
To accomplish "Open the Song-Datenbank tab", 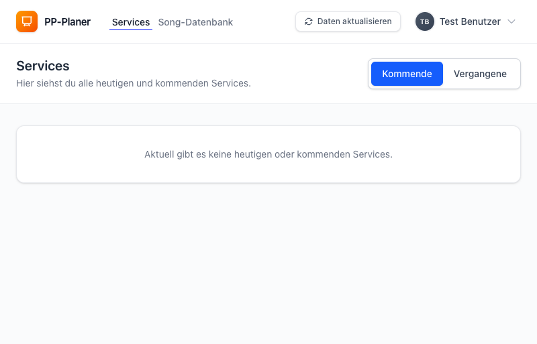I will [x=195, y=22].
